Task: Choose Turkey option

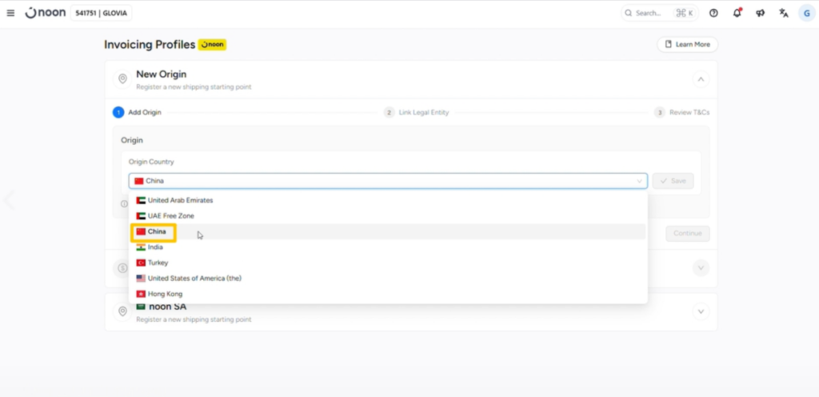Action: click(x=388, y=263)
